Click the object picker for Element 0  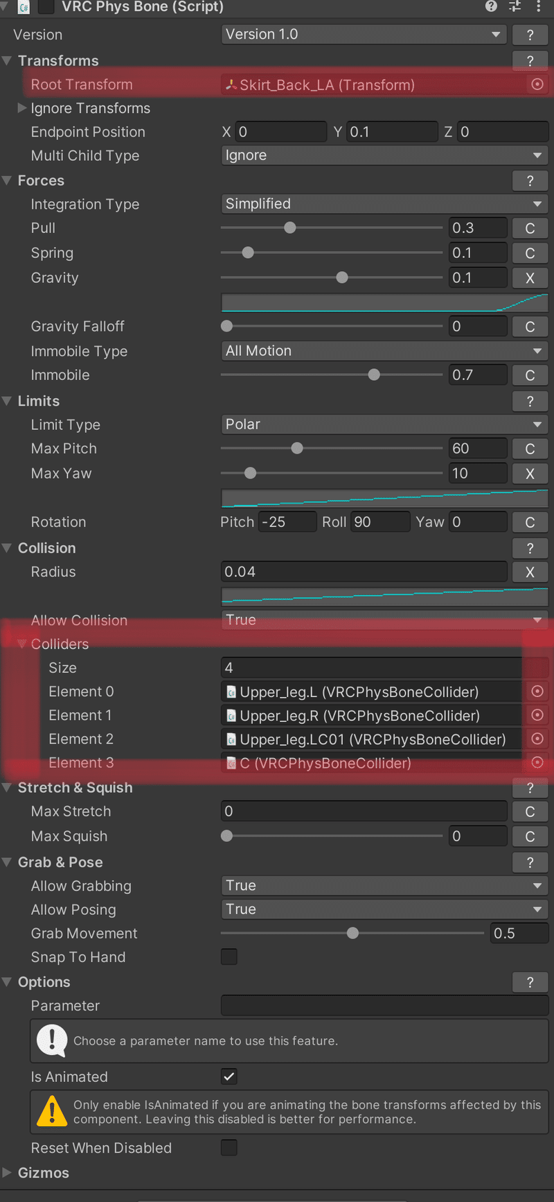coord(537,692)
